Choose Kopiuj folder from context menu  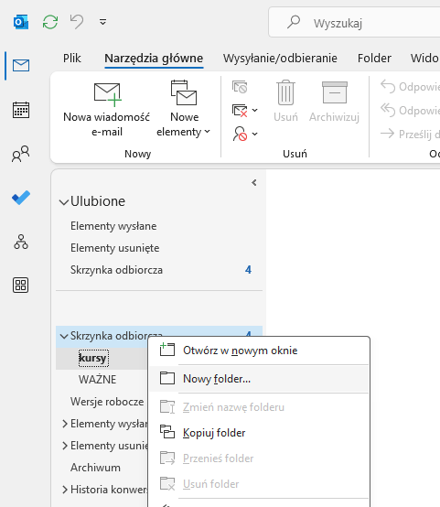pos(259,433)
